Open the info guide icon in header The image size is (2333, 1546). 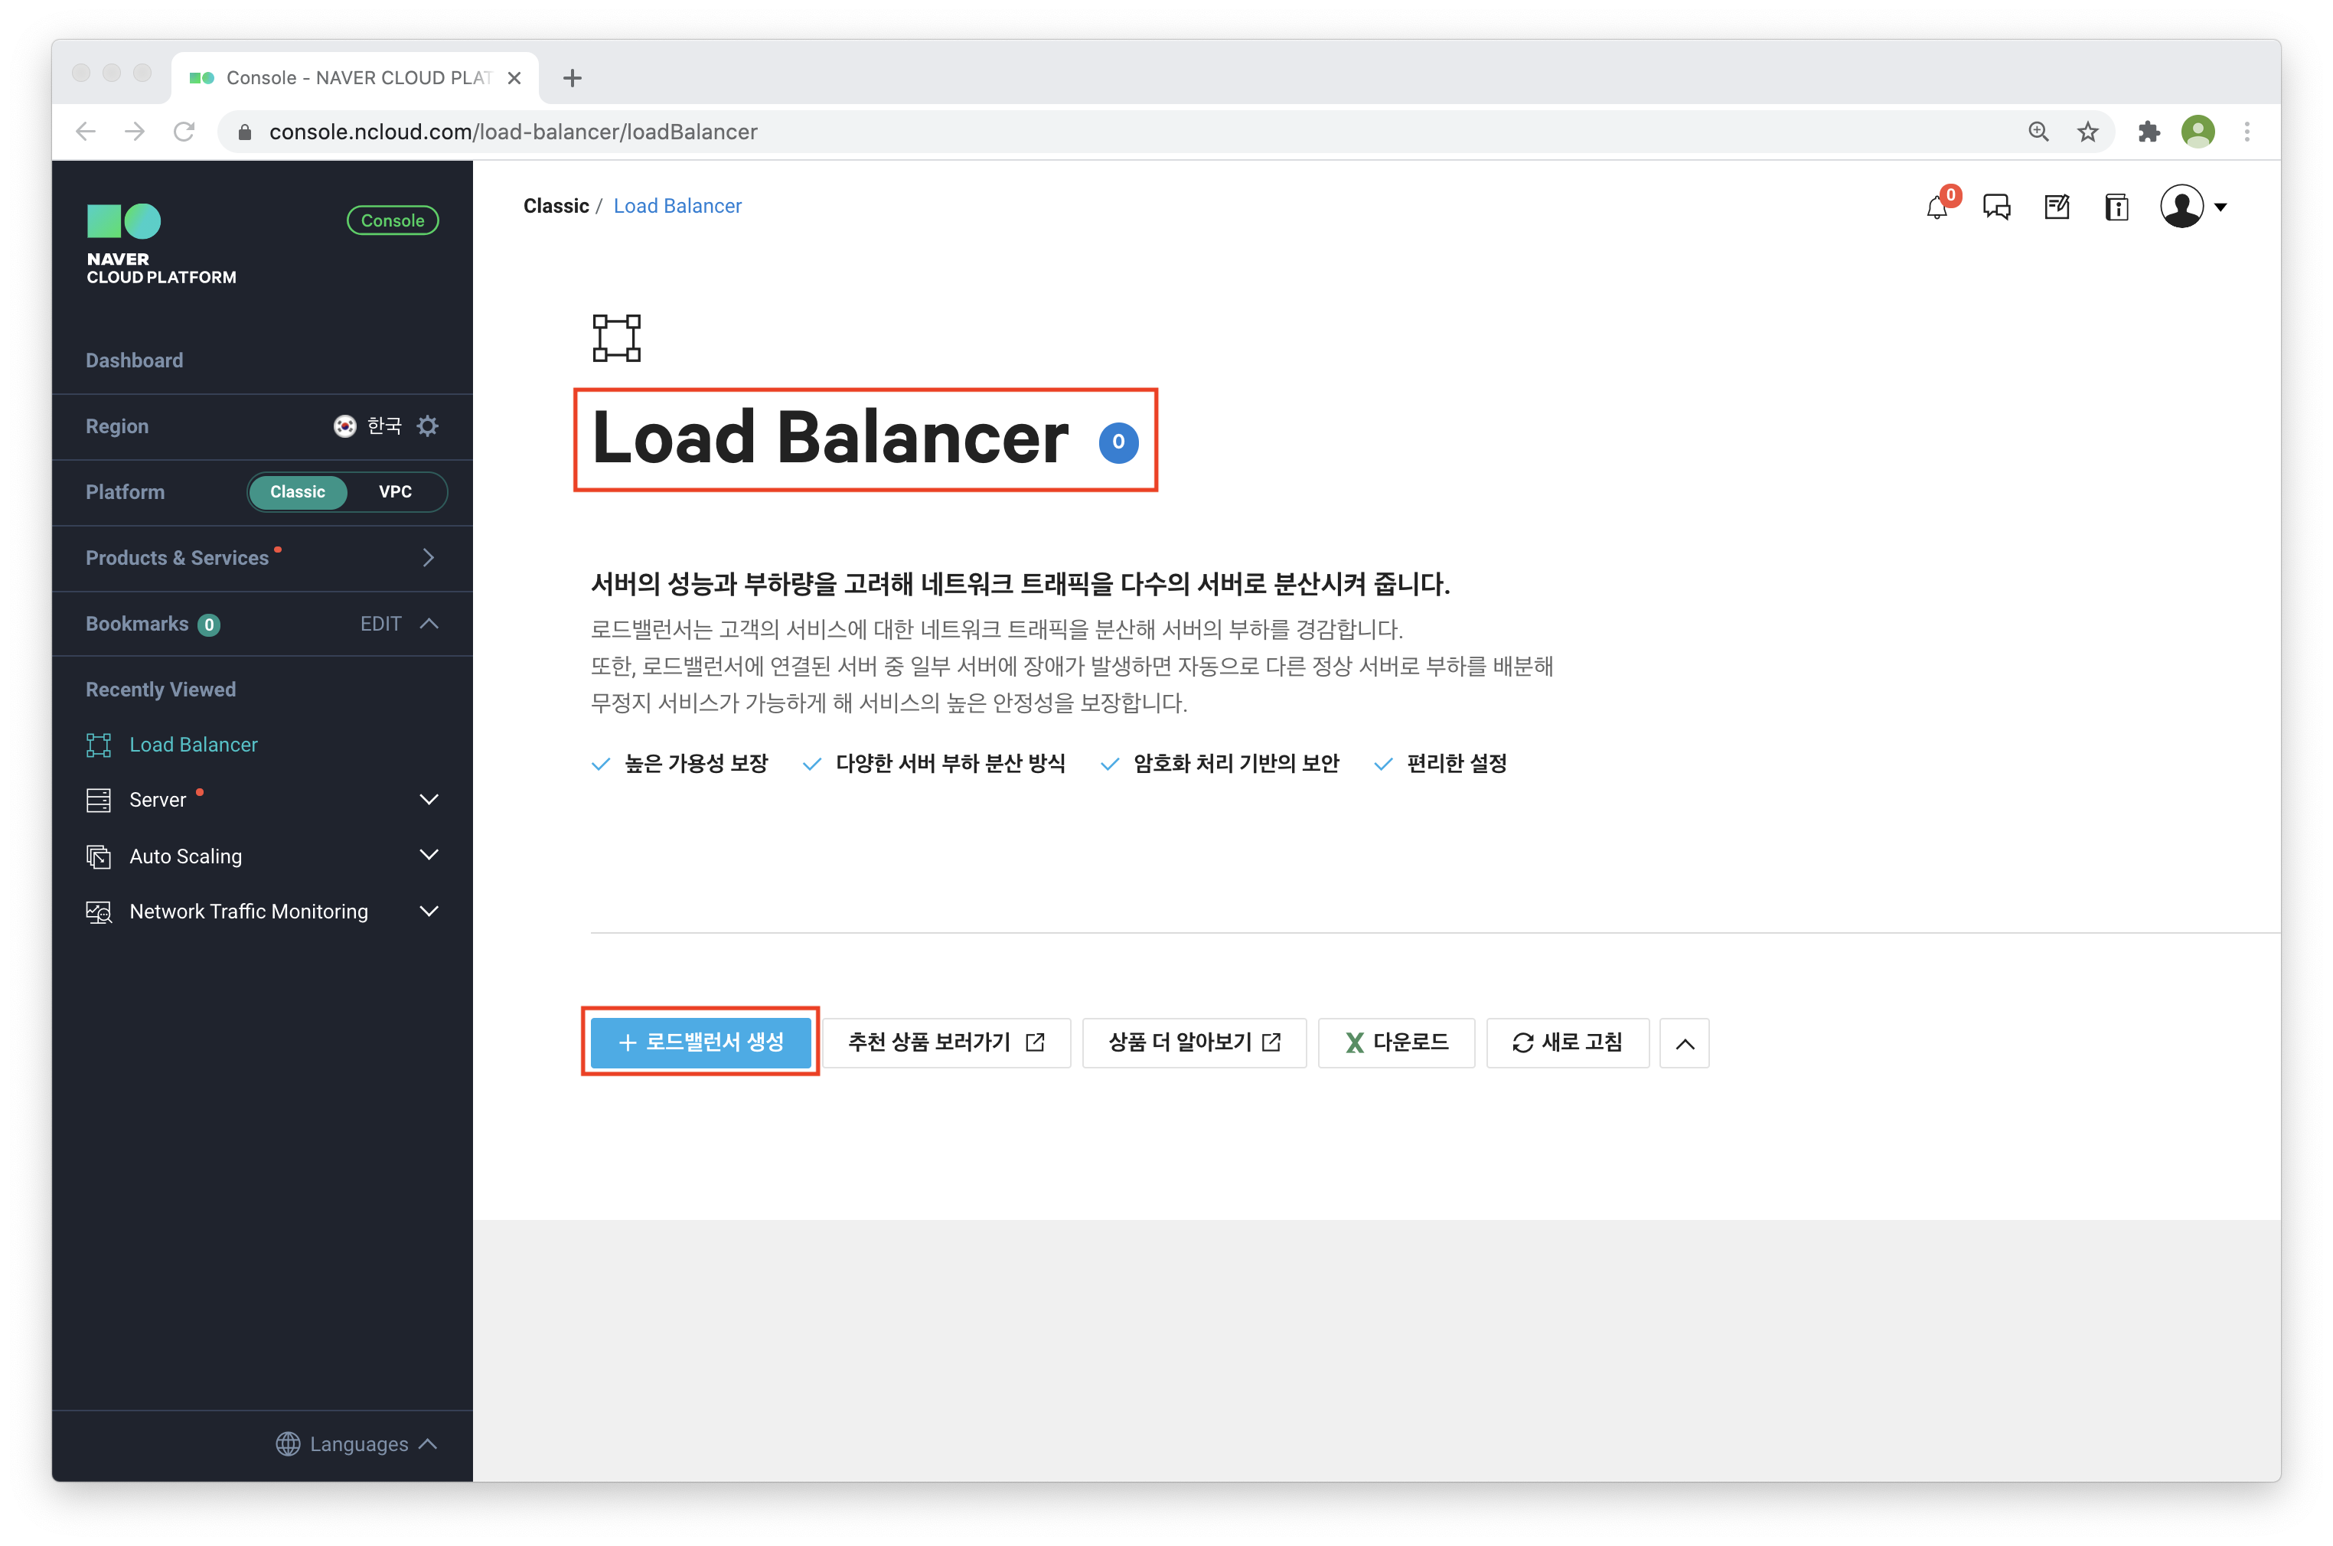(2117, 207)
